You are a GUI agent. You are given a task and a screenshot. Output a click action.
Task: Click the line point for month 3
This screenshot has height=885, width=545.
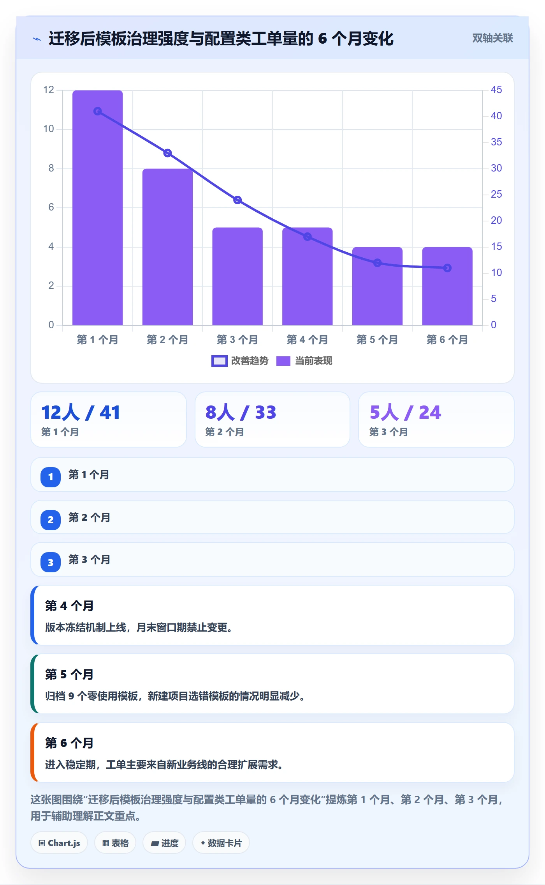point(237,200)
